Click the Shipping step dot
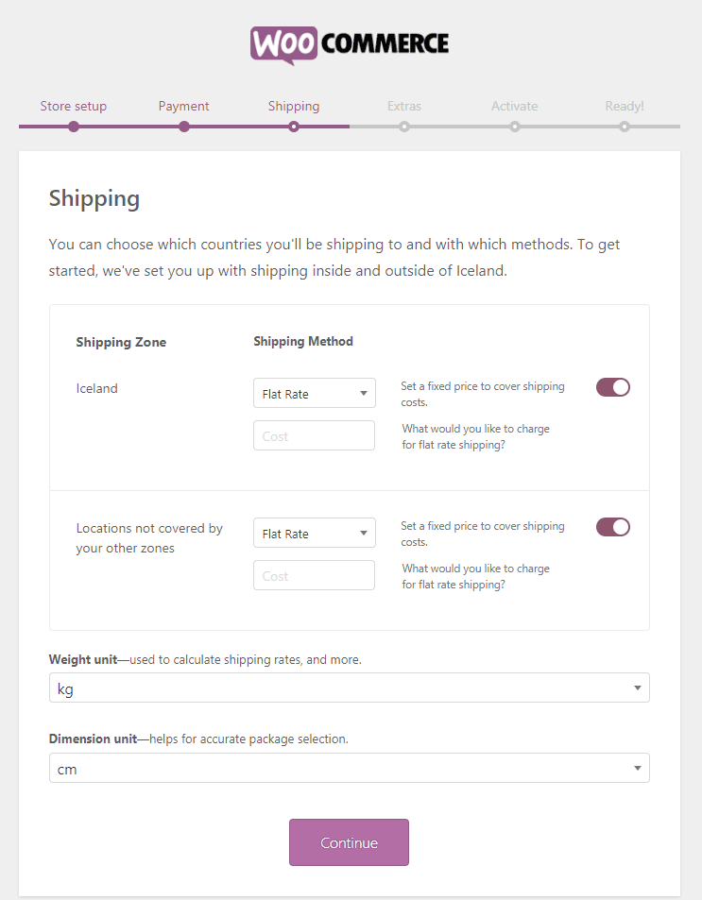This screenshot has height=900, width=702. point(294,127)
